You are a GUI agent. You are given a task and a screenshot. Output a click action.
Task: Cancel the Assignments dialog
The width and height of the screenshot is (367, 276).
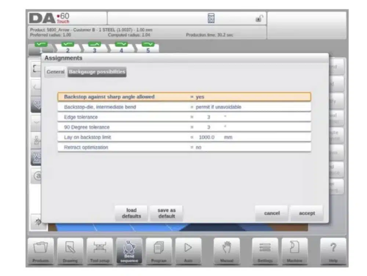coord(272,213)
